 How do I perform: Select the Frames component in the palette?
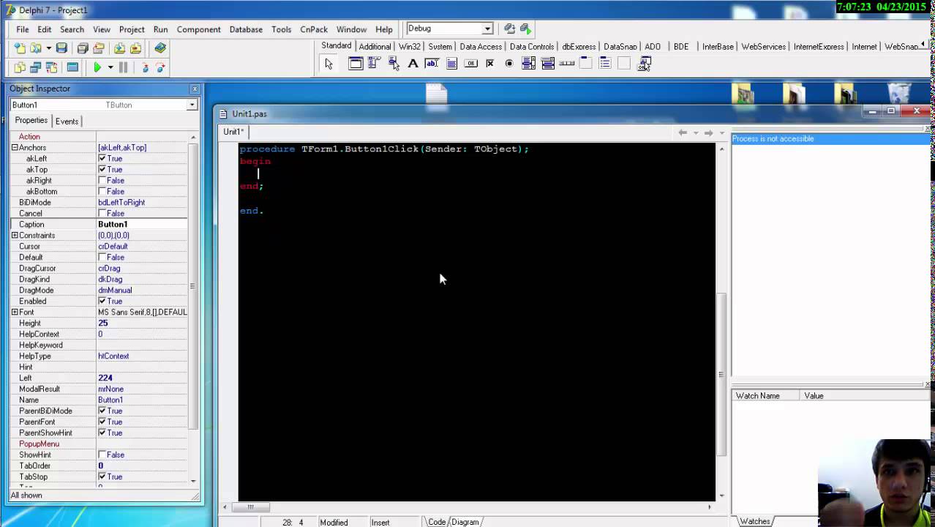355,64
